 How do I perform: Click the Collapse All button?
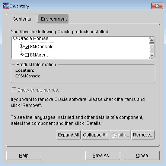pos(95,135)
